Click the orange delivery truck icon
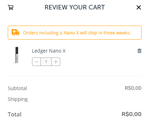Screen dimensions: 150x129 click(15, 32)
